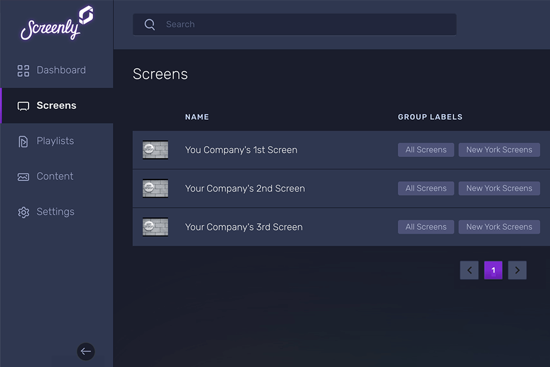
Task: Open Settings from the sidebar
Action: pos(57,212)
